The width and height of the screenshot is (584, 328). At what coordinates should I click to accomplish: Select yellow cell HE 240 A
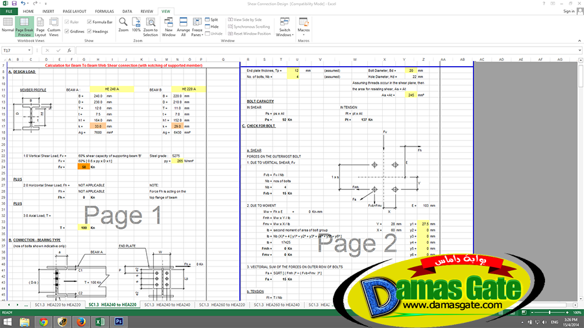pyautogui.click(x=112, y=89)
